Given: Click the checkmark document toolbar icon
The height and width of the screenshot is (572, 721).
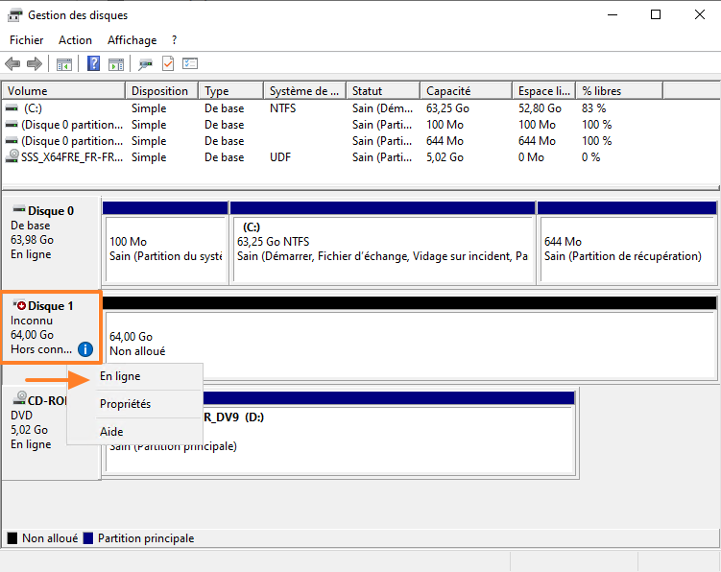Looking at the screenshot, I should pos(168,64).
